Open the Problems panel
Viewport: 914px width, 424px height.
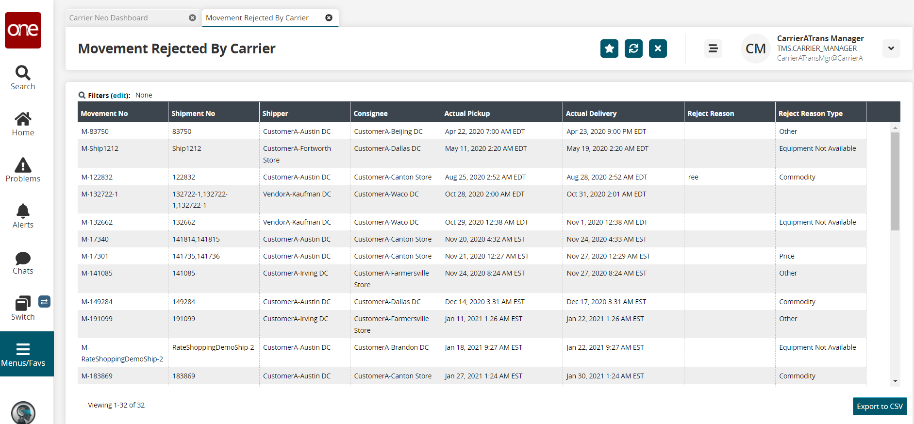23,170
